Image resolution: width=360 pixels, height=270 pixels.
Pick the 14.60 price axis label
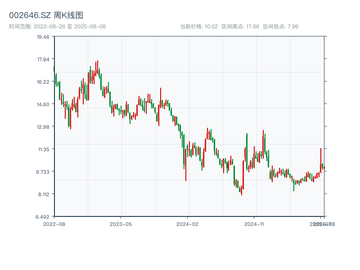coord(43,104)
